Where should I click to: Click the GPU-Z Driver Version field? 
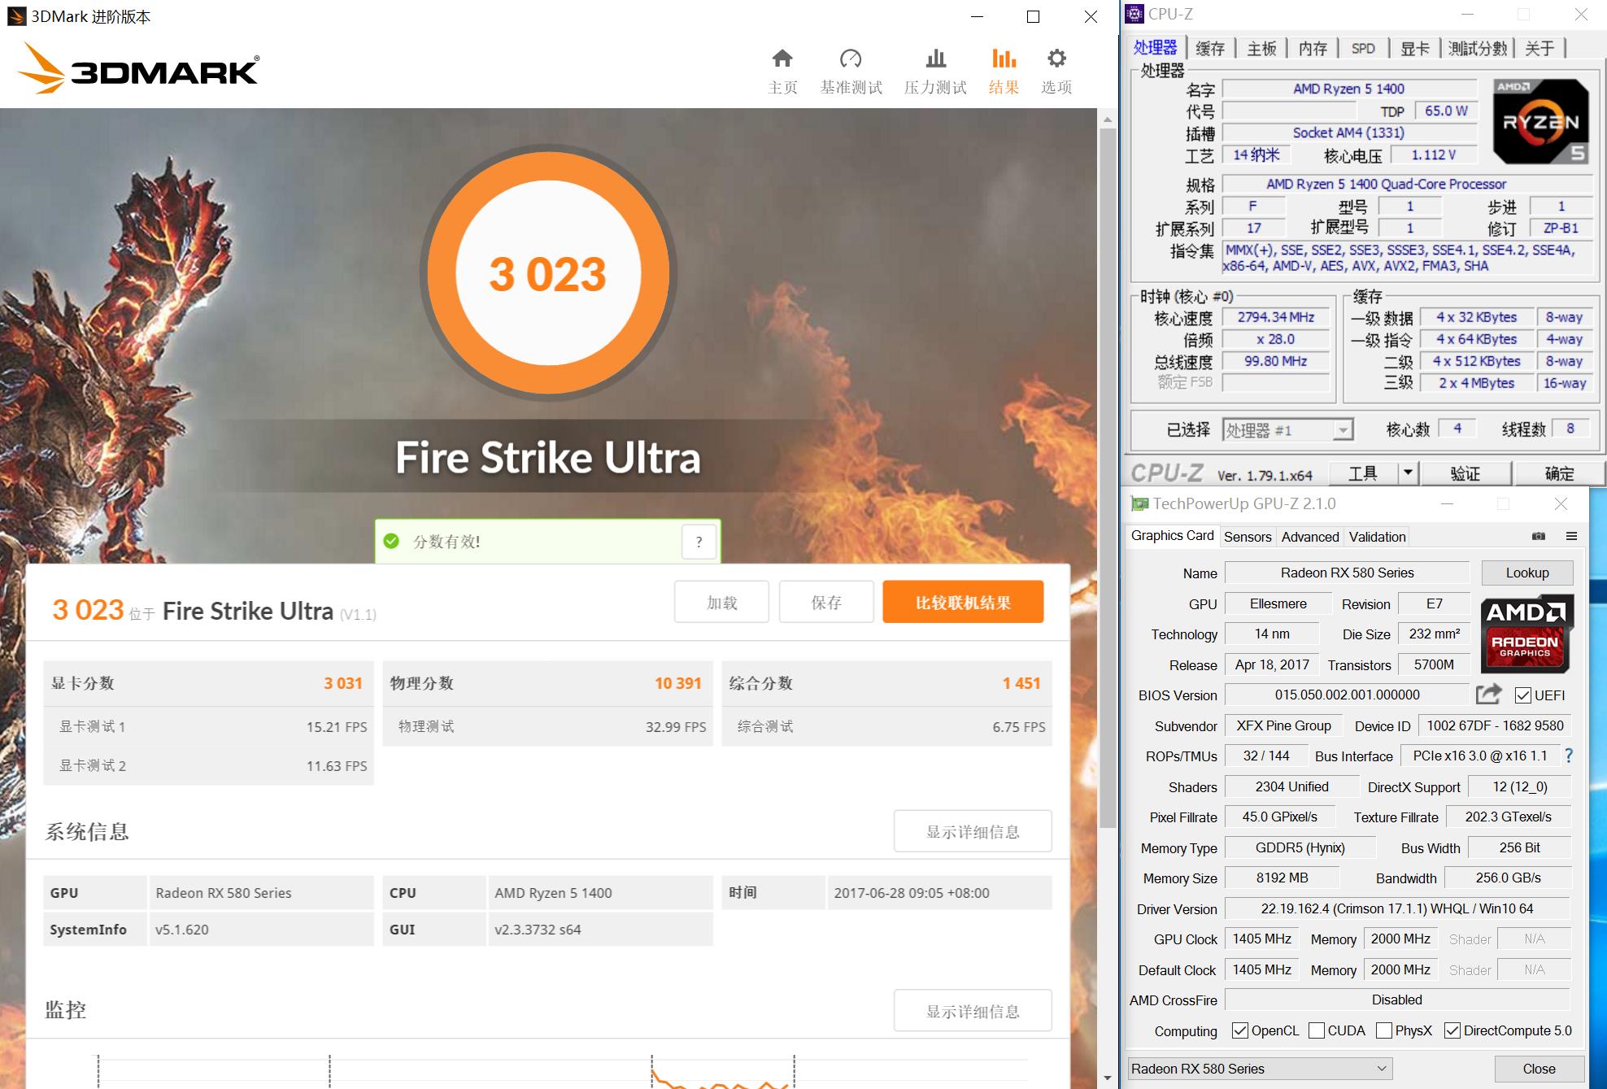[1397, 908]
